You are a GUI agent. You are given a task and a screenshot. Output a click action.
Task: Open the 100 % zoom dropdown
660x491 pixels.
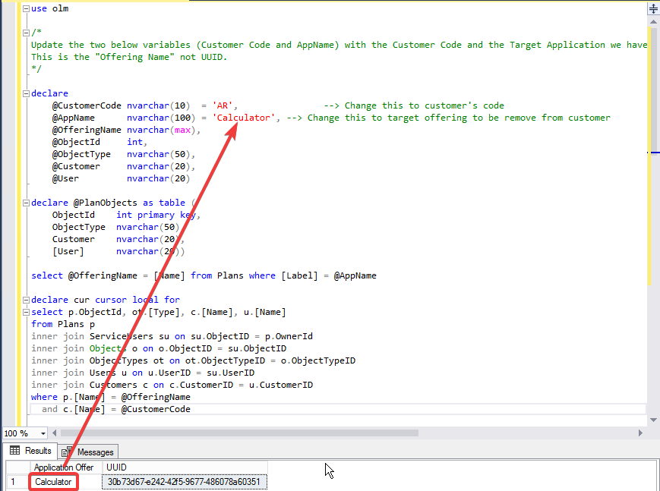(43, 433)
